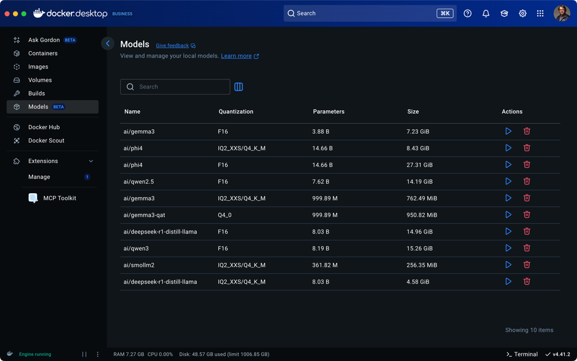
Task: Collapse the Extensions section
Action: pyautogui.click(x=90, y=161)
